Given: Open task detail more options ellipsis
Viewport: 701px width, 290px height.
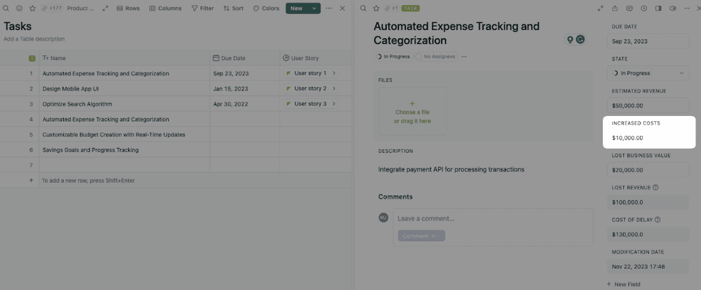Looking at the screenshot, I should click(x=687, y=8).
